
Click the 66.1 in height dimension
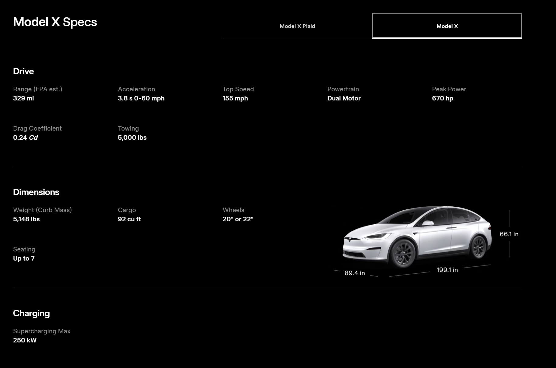(x=509, y=234)
